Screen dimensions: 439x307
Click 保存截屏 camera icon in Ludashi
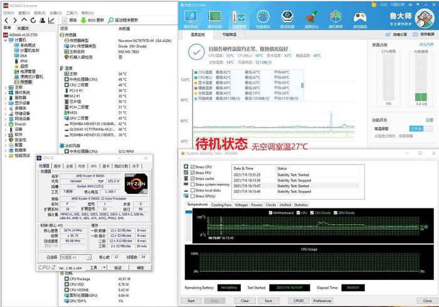point(415,35)
